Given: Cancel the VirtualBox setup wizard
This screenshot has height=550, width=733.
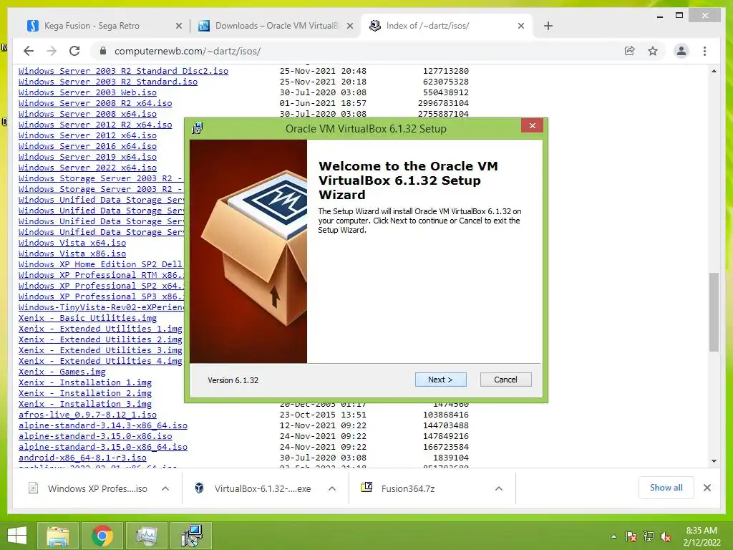Looking at the screenshot, I should point(506,380).
